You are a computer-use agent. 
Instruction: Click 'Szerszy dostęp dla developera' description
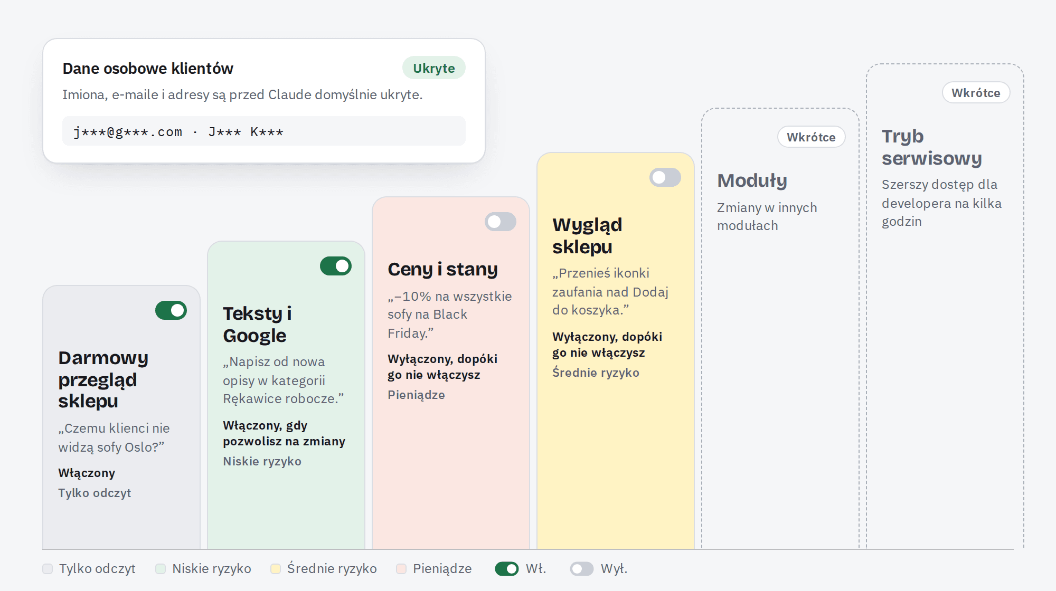941,203
